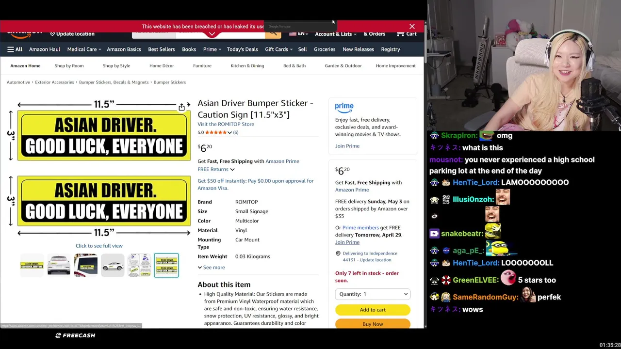Screen dimensions: 621x349
Task: Click Prime members link
Action: click(x=360, y=228)
